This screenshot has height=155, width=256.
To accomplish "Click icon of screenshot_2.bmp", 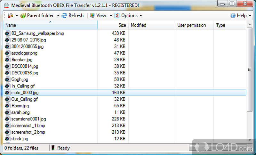I will click(7, 132).
